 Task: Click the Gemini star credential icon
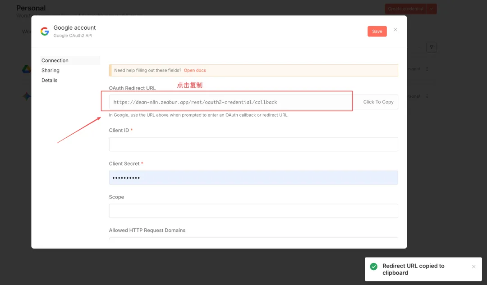coord(27,96)
